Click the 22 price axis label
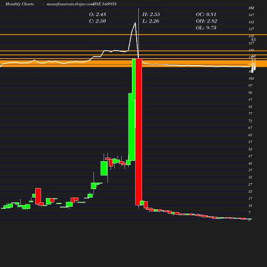The image size is (267, 267). (x=250, y=191)
